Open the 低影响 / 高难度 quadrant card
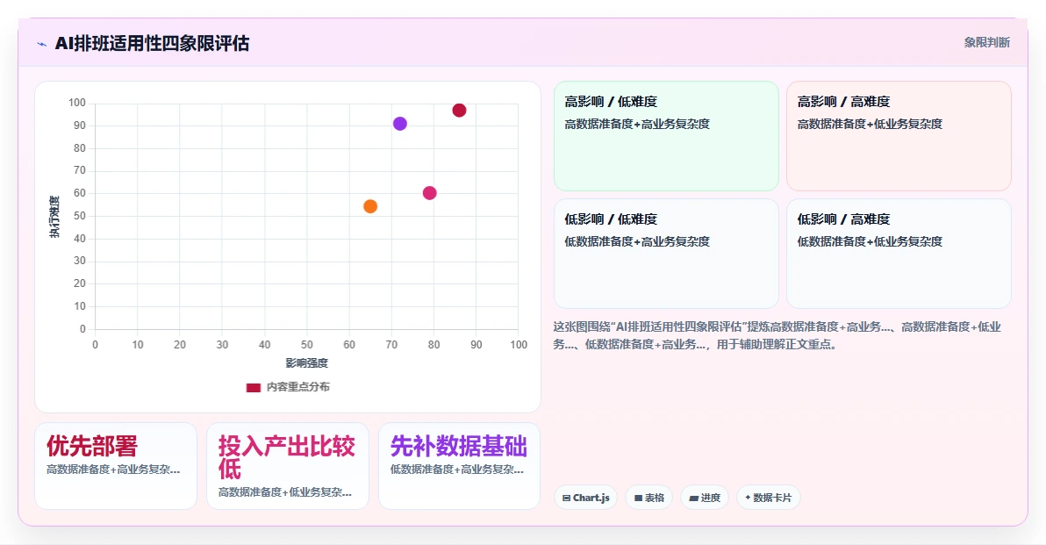This screenshot has height=545, width=1046. click(899, 254)
